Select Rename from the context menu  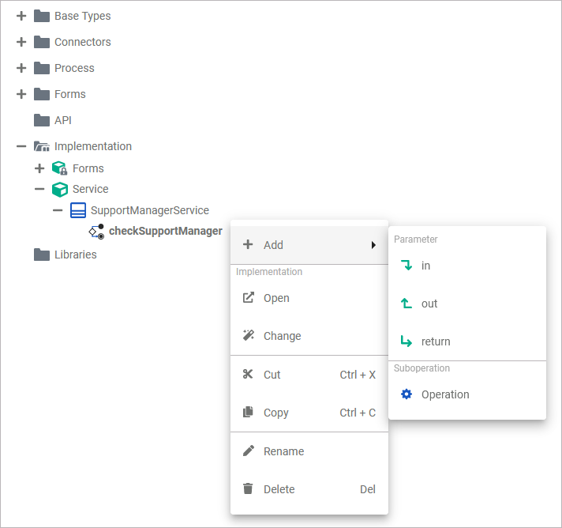(309, 451)
